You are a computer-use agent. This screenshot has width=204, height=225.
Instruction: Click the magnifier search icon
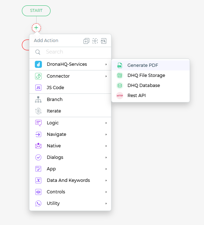coord(38,52)
